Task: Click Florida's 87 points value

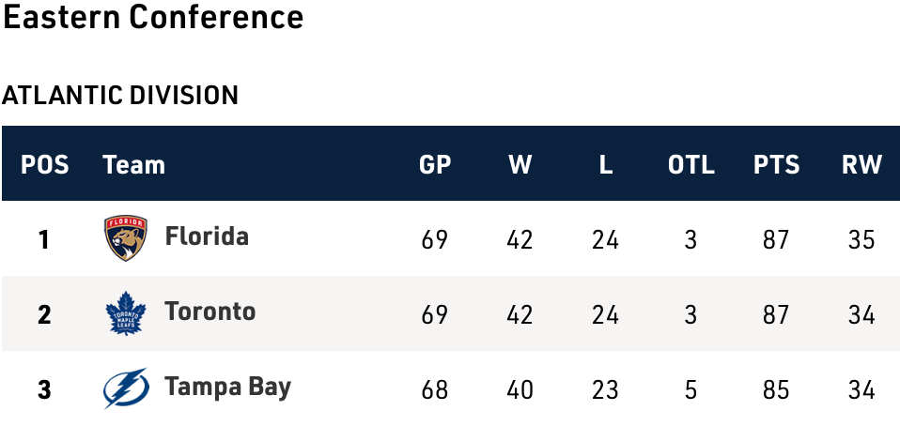Action: tap(776, 239)
